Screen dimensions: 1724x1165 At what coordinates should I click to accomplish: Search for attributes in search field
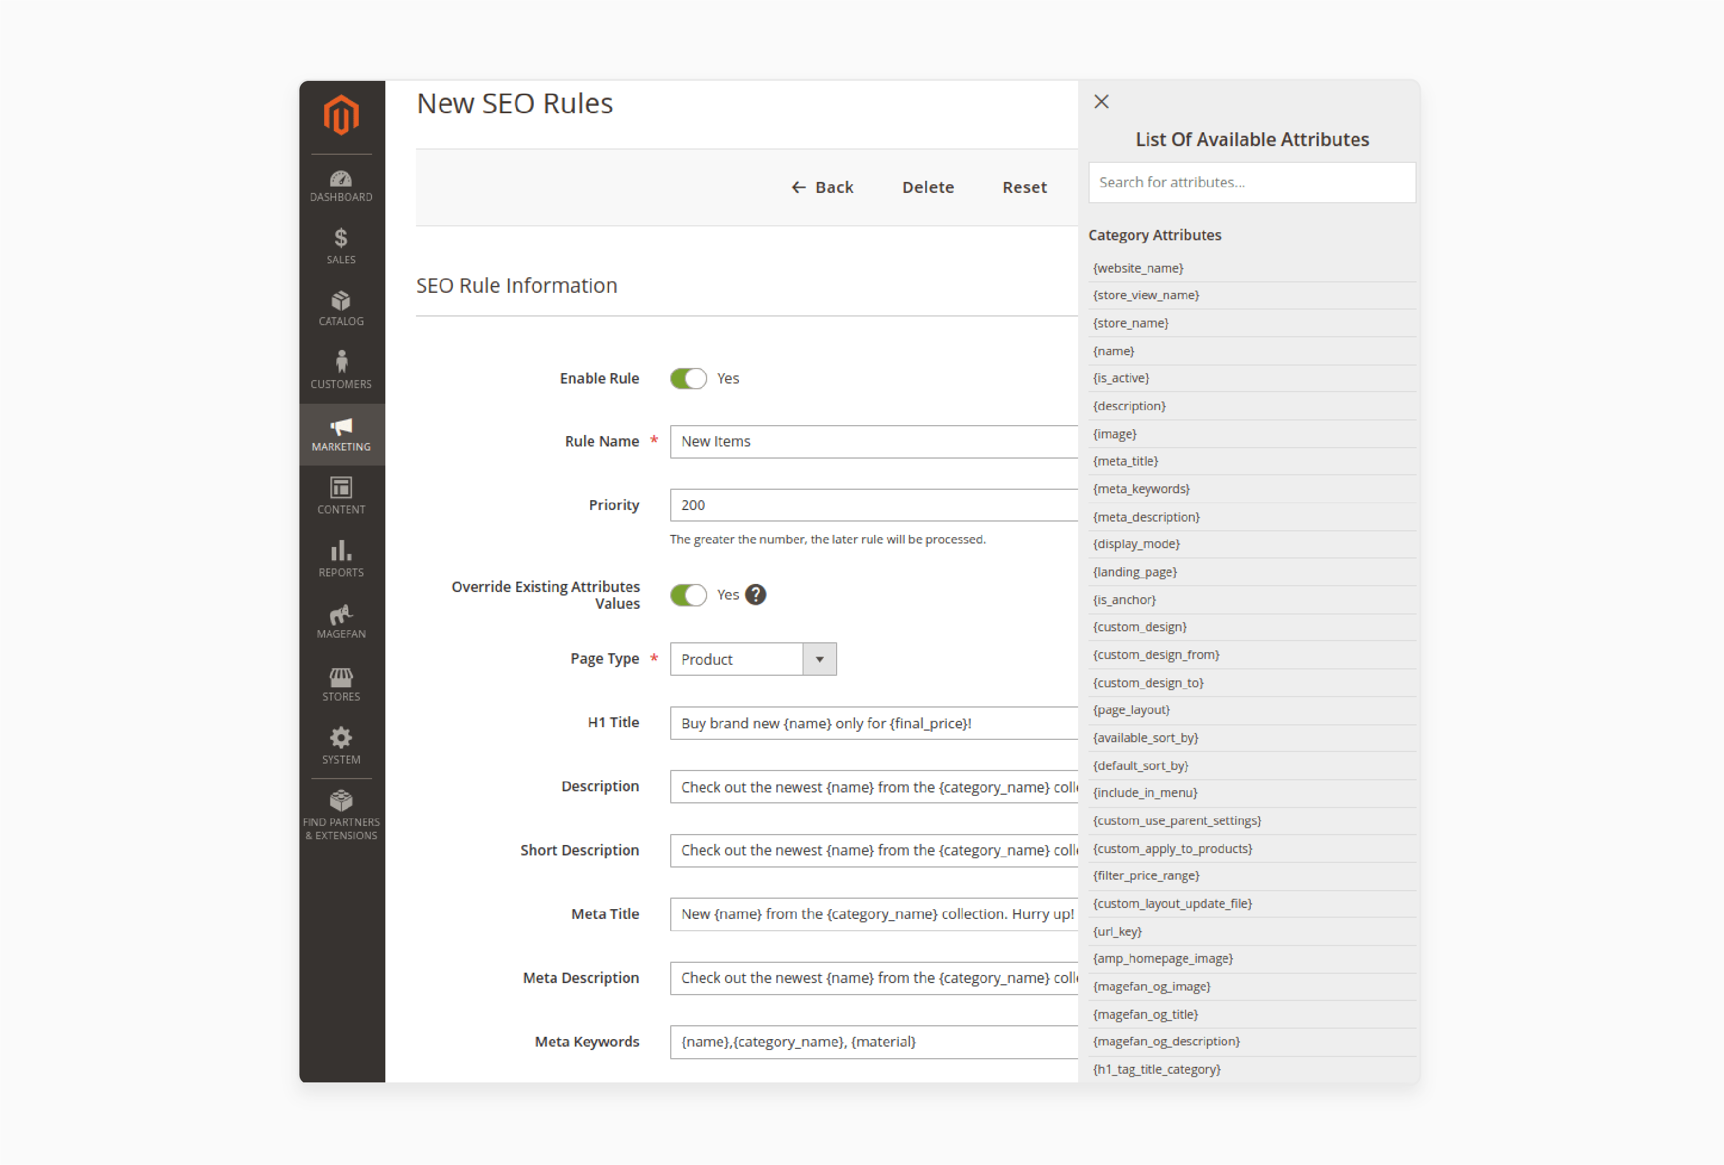click(x=1252, y=182)
